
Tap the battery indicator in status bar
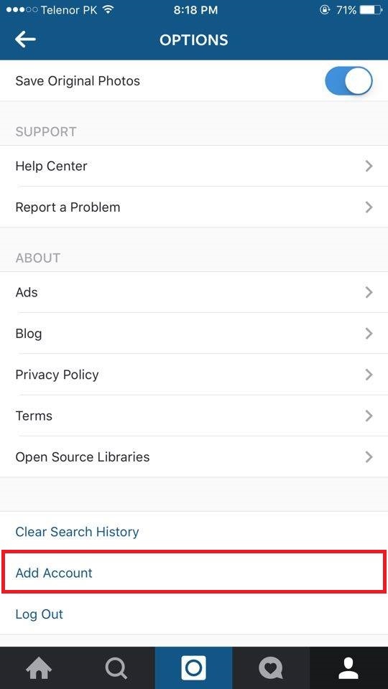[x=371, y=10]
